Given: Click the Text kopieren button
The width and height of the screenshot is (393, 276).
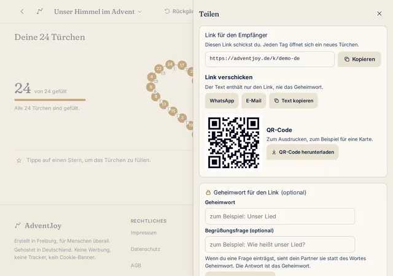Looking at the screenshot, I should pyautogui.click(x=294, y=101).
